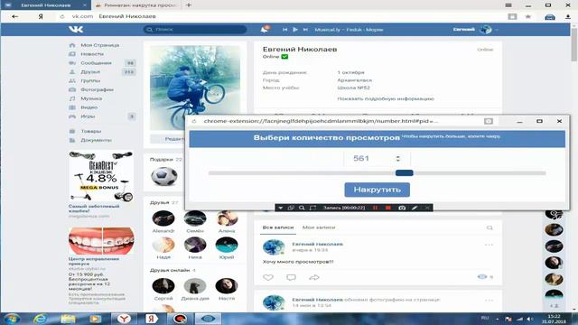Click the 561 number input field

point(377,159)
